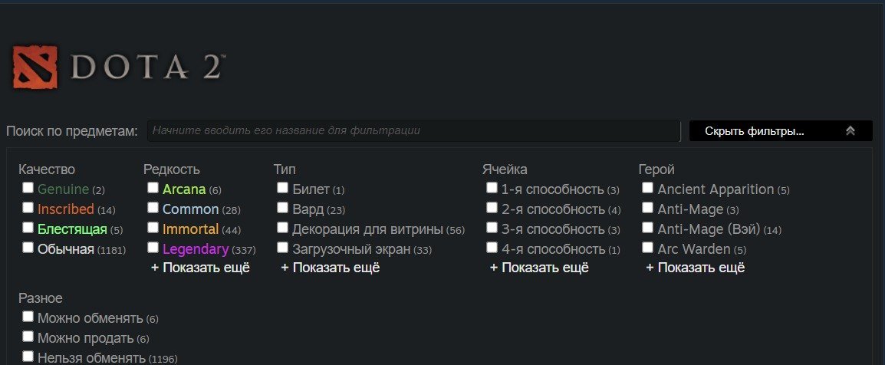Hide filters with Скрыть фильтры button
Screen dimensions: 885x365
(x=781, y=131)
